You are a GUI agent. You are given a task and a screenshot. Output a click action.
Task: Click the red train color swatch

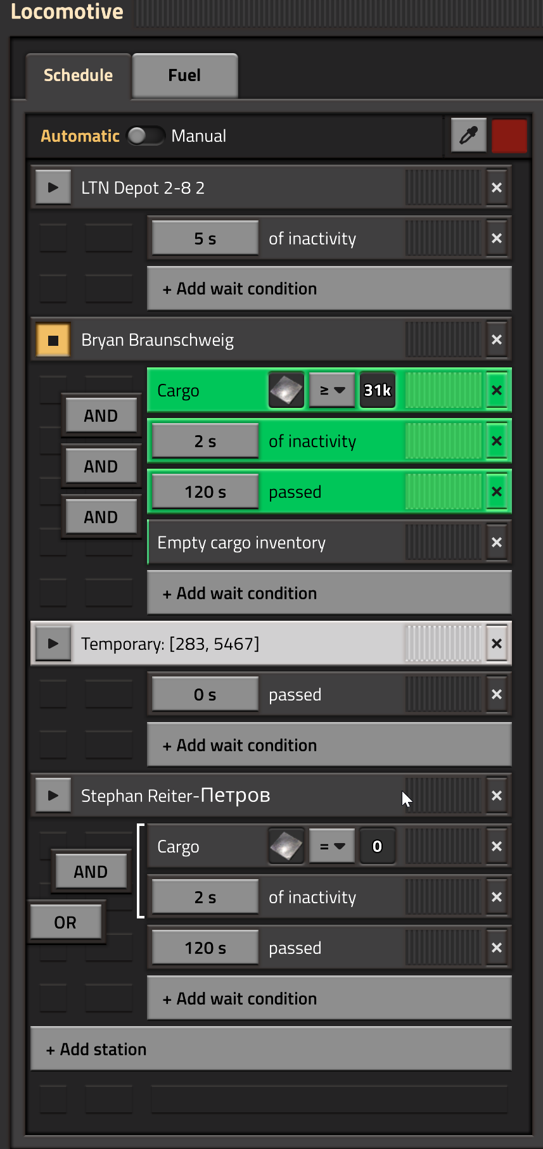[509, 136]
